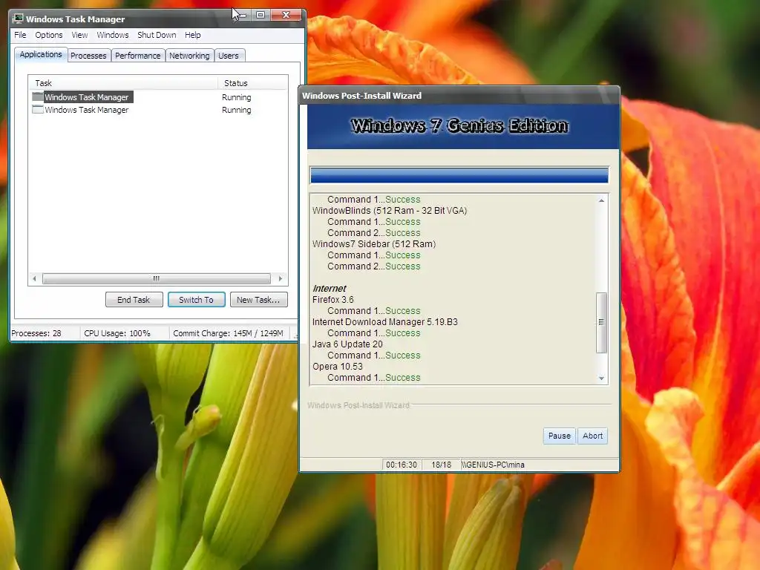Click the \\GENIUS-PC\mina status entry
Image resolution: width=760 pixels, height=570 pixels.
pos(493,465)
